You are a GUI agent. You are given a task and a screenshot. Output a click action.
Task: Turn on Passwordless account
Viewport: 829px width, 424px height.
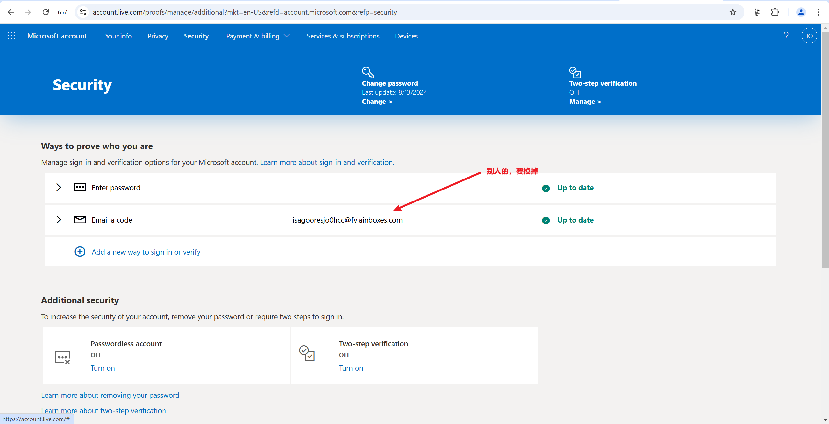[103, 368]
